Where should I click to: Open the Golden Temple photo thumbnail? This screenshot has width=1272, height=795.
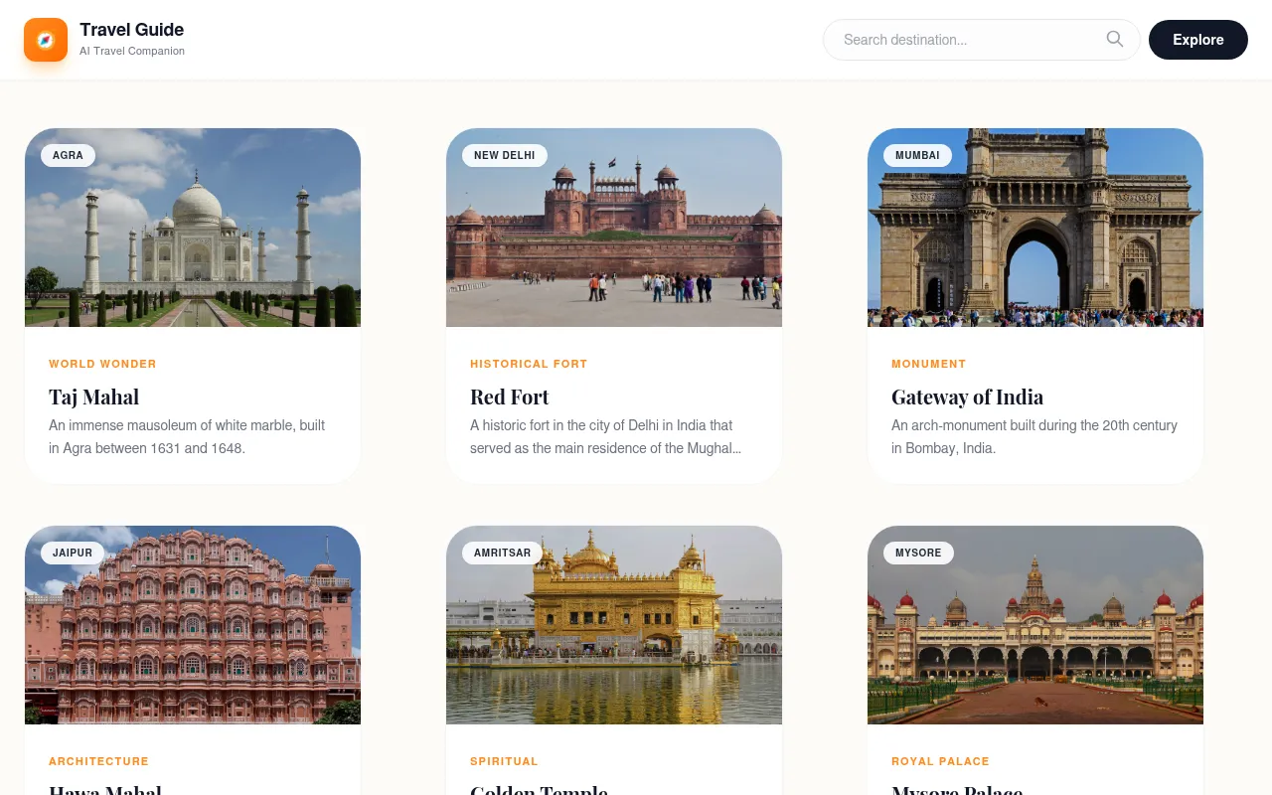614,625
